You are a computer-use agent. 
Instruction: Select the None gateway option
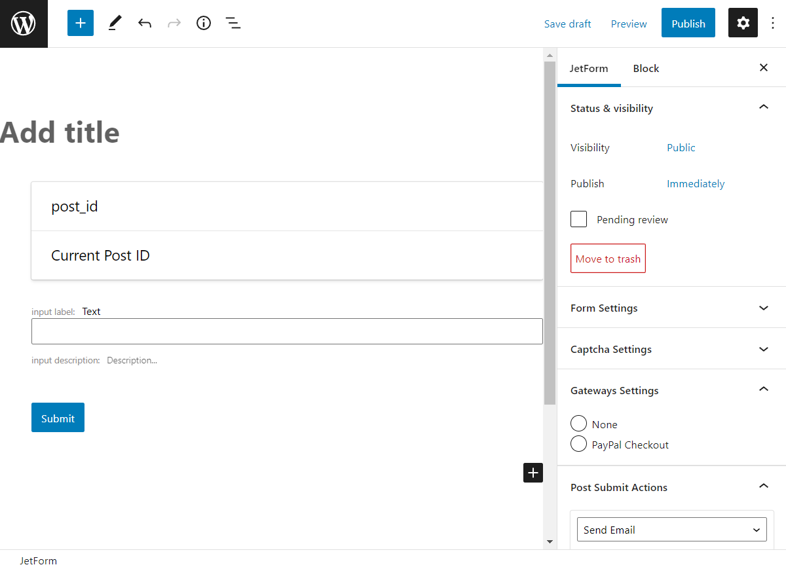578,424
